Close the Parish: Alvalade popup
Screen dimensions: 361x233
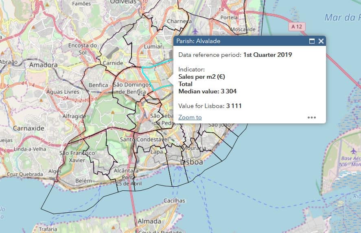pyautogui.click(x=321, y=41)
